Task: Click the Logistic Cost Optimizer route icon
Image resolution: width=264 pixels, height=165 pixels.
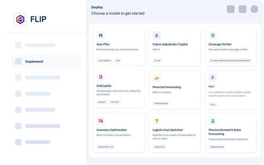Action: (157, 121)
